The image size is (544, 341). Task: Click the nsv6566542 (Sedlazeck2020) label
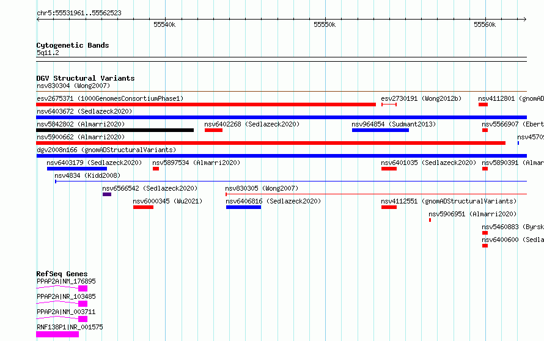coord(150,188)
